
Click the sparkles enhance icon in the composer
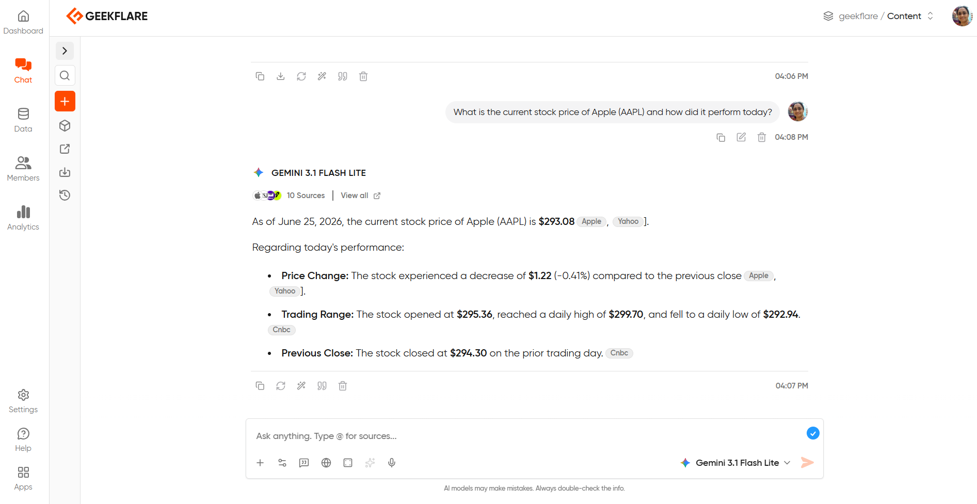370,463
